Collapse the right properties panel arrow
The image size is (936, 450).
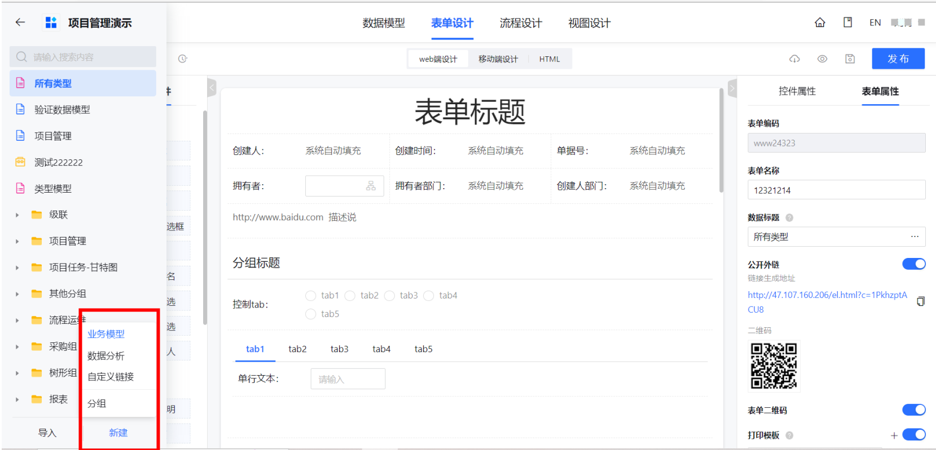(732, 88)
